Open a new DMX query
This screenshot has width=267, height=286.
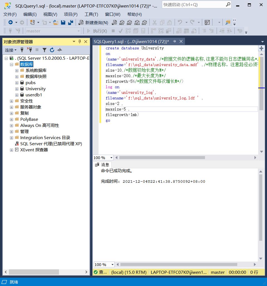point(129,22)
